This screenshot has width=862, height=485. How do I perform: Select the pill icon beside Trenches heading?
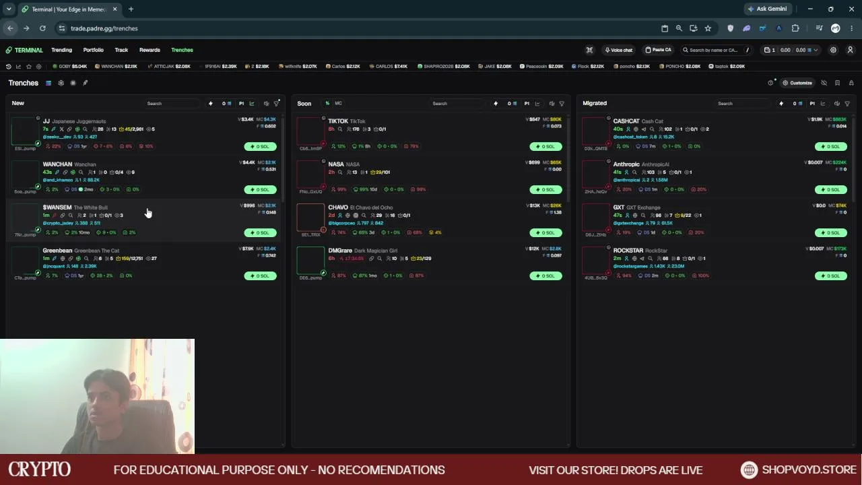click(85, 83)
